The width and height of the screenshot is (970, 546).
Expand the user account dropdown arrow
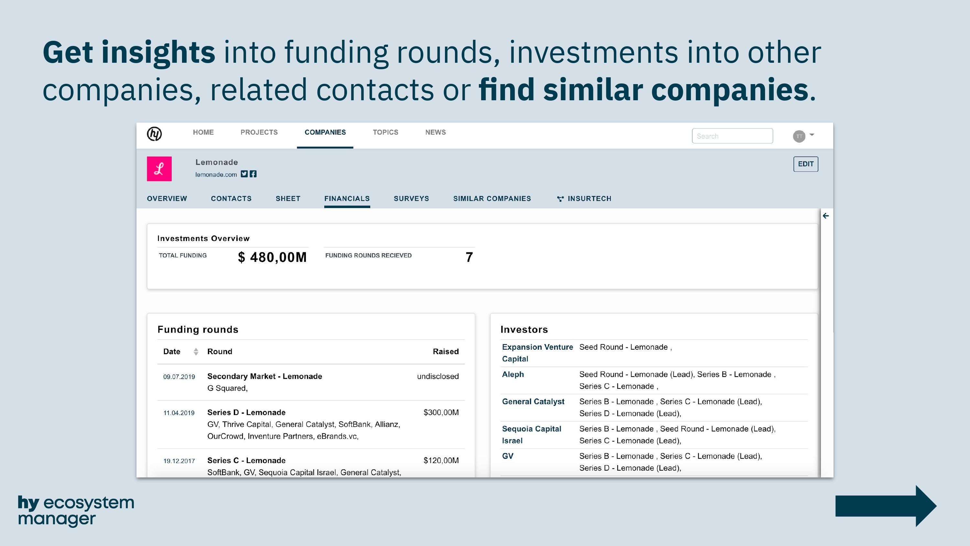coord(812,135)
